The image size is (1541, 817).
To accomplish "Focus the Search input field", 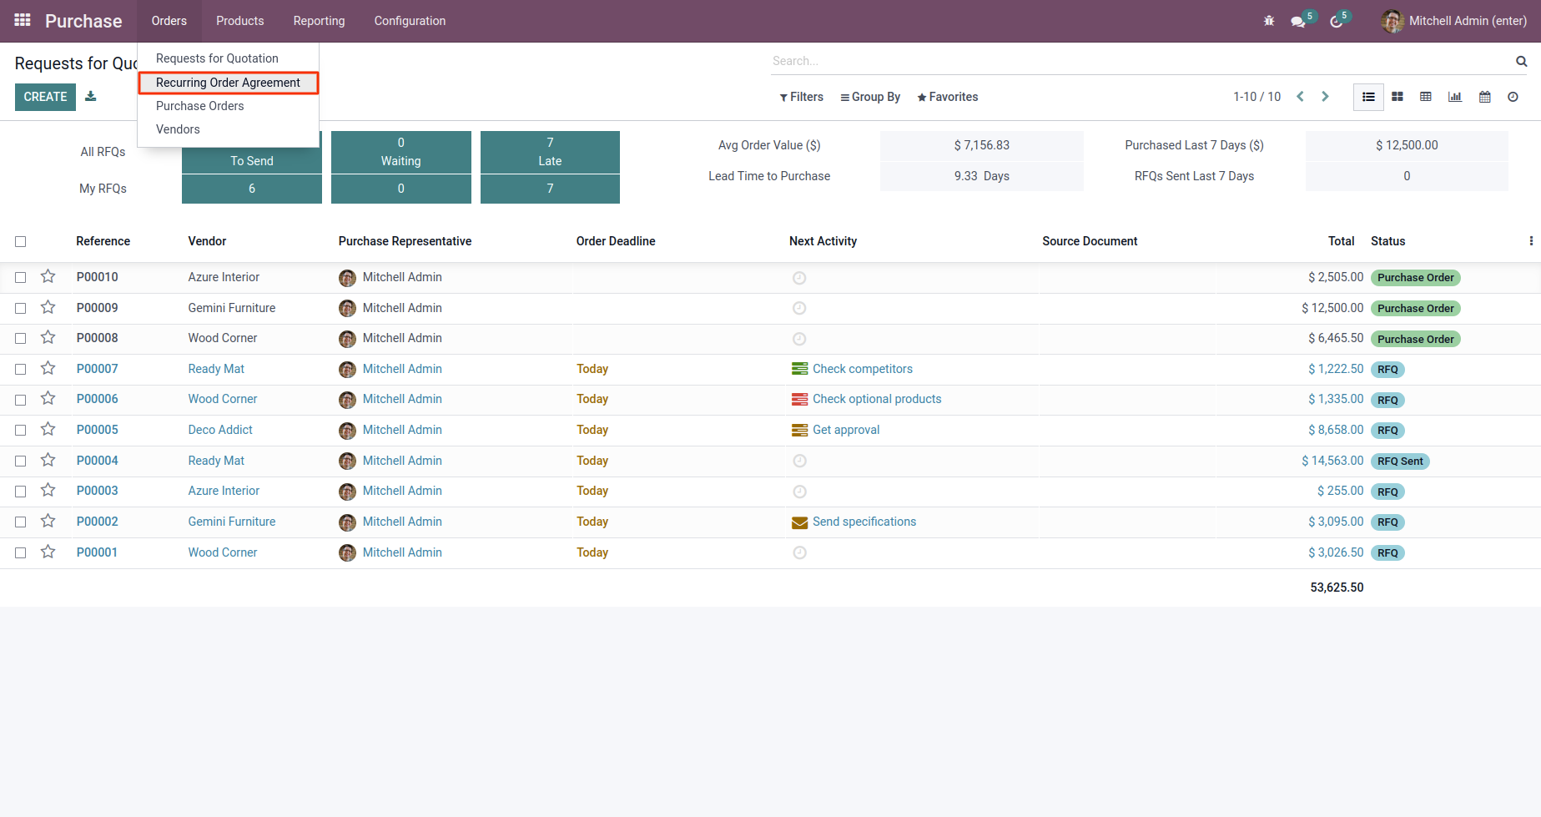I will click(1139, 61).
